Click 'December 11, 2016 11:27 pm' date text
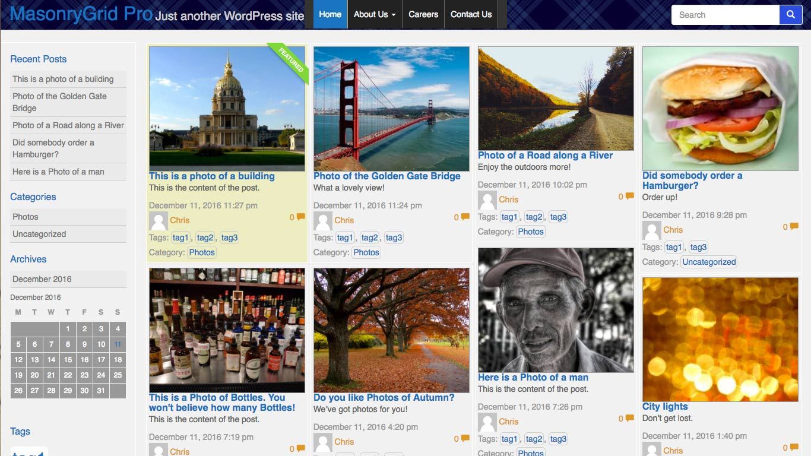 203,205
